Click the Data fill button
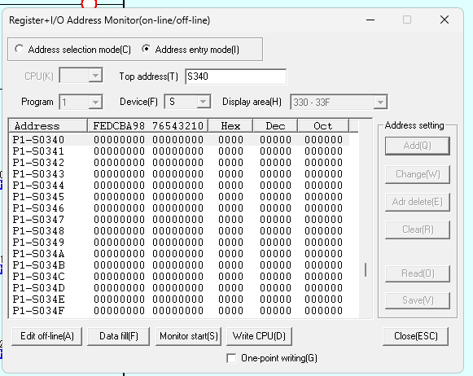Viewport: 473px width, 376px height. click(119, 336)
